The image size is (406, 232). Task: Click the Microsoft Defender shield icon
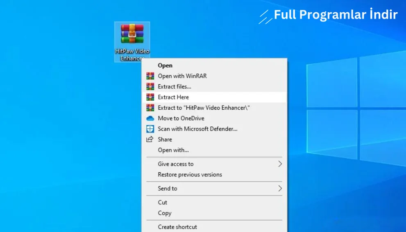tap(150, 129)
